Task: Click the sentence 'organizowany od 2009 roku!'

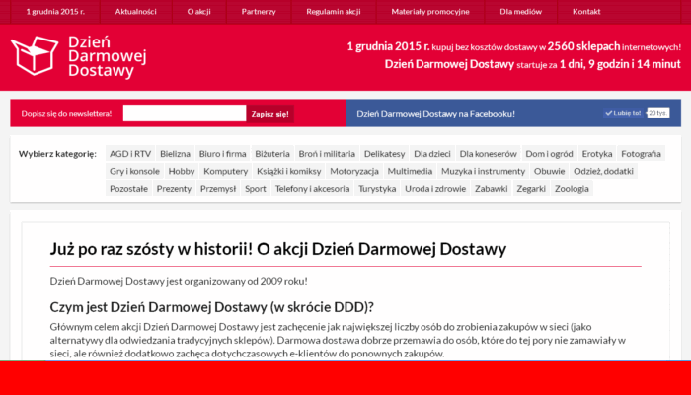Action: pyautogui.click(x=246, y=281)
